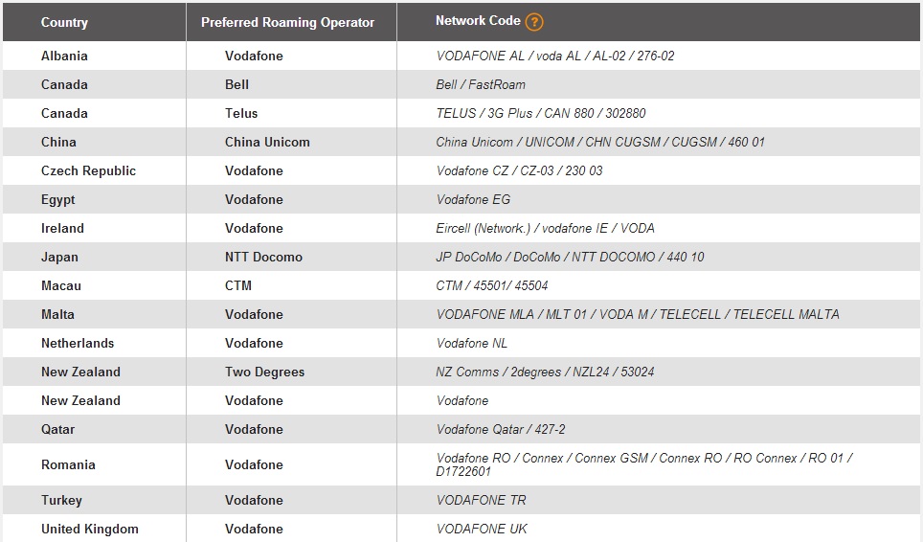Click the Malta country cell
Viewport: 923px width, 542px height.
(57, 315)
